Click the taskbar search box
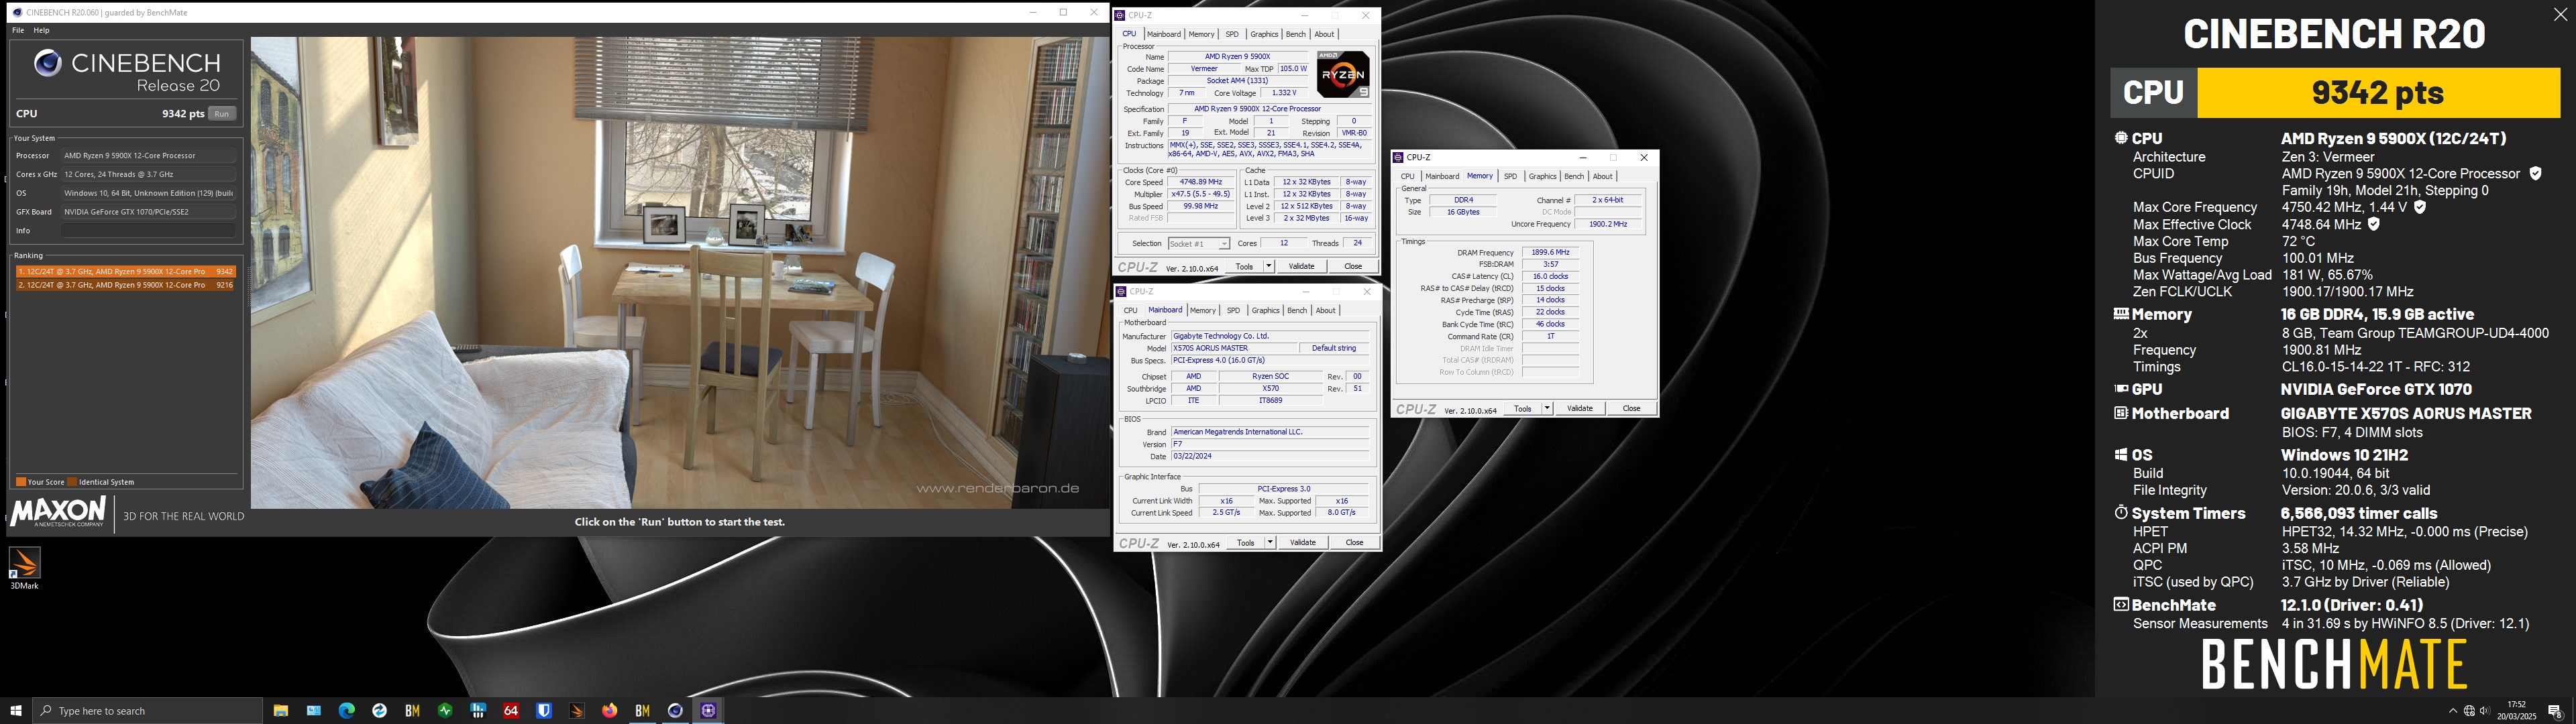 pos(148,711)
